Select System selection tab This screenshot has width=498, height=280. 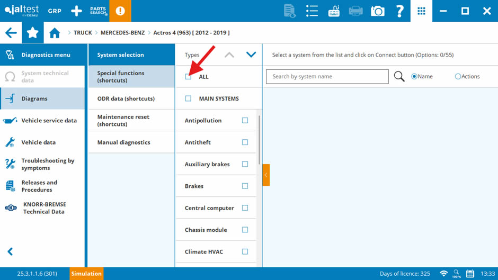pyautogui.click(x=131, y=55)
